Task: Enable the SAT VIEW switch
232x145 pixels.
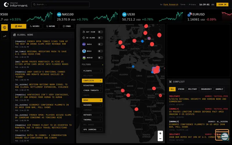Action: pyautogui.click(x=100, y=32)
